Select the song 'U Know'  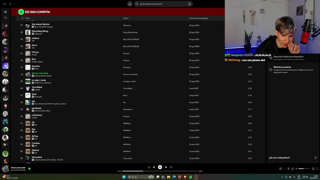[x=35, y=52]
